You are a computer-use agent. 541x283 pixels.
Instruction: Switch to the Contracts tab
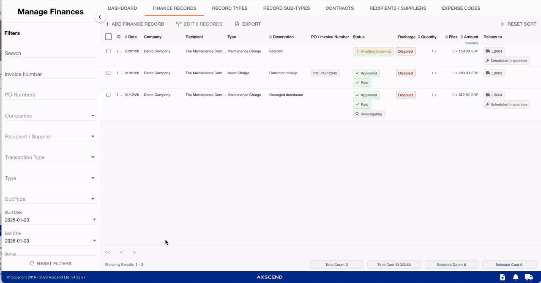[x=339, y=8]
